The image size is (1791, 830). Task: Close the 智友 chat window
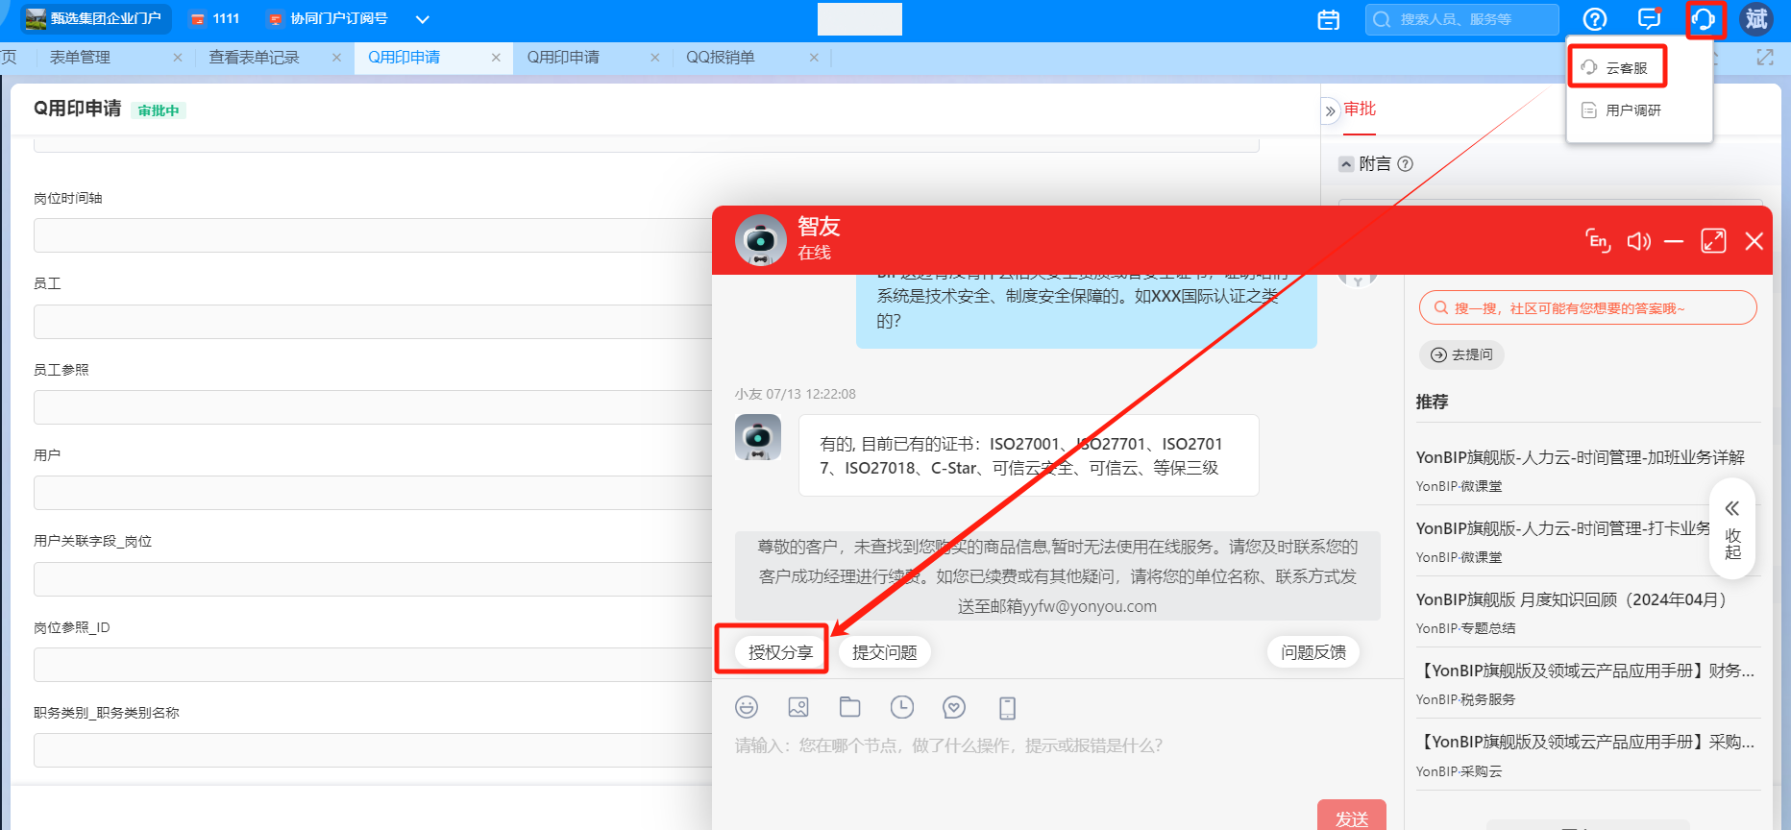tap(1754, 241)
